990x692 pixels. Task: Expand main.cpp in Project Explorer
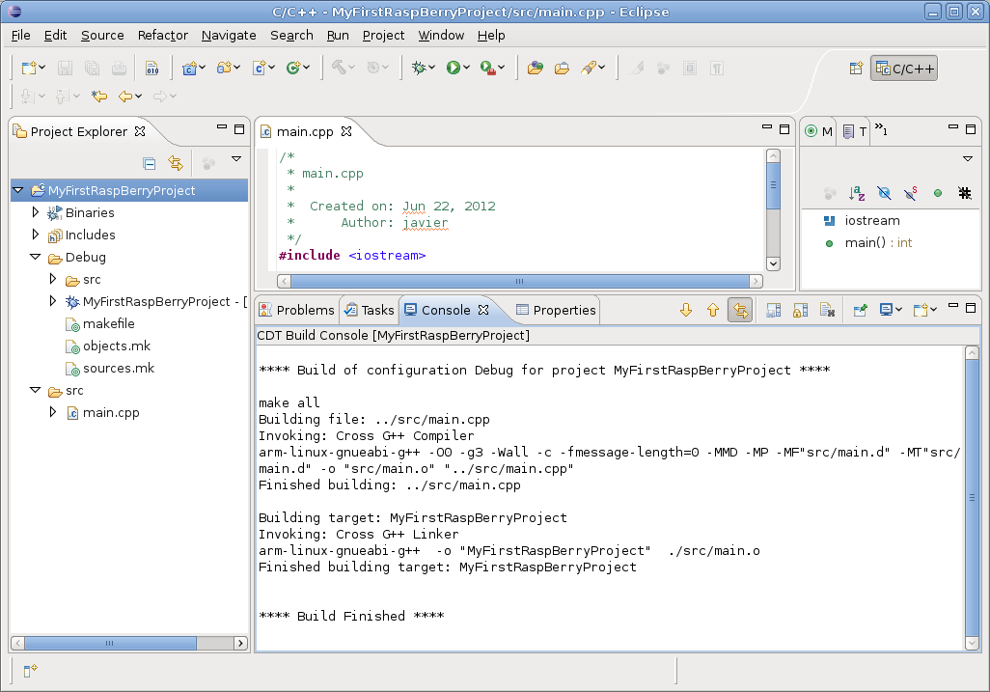[x=53, y=412]
